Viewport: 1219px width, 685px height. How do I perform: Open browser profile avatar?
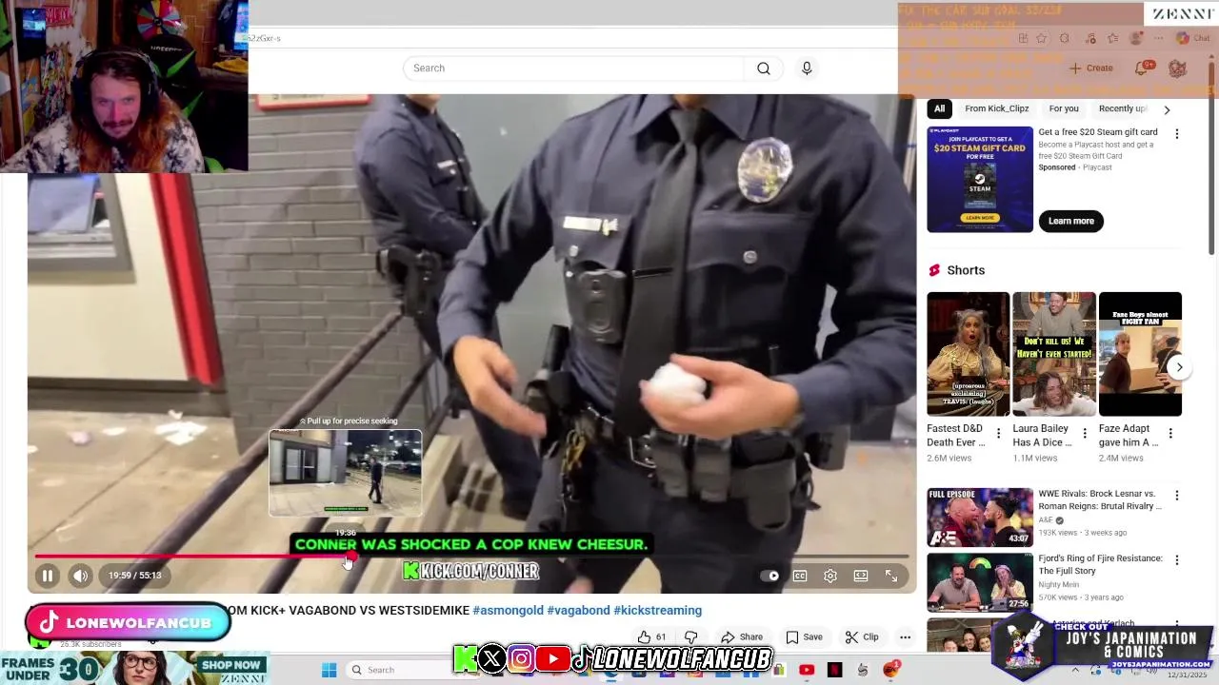coord(1135,38)
